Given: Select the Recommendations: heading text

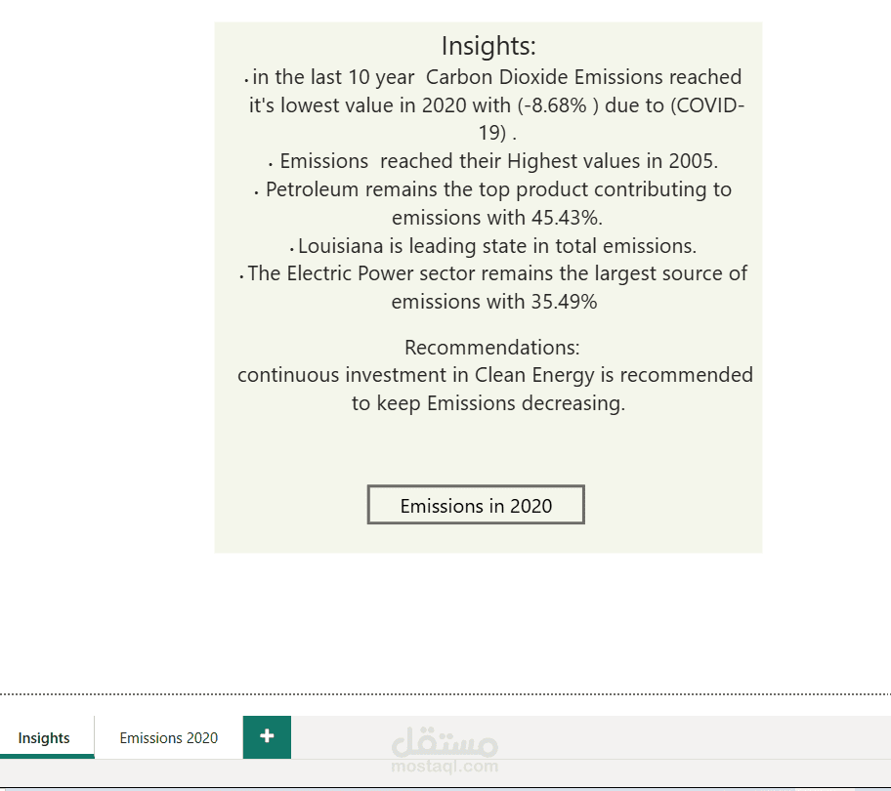Looking at the screenshot, I should tap(492, 348).
